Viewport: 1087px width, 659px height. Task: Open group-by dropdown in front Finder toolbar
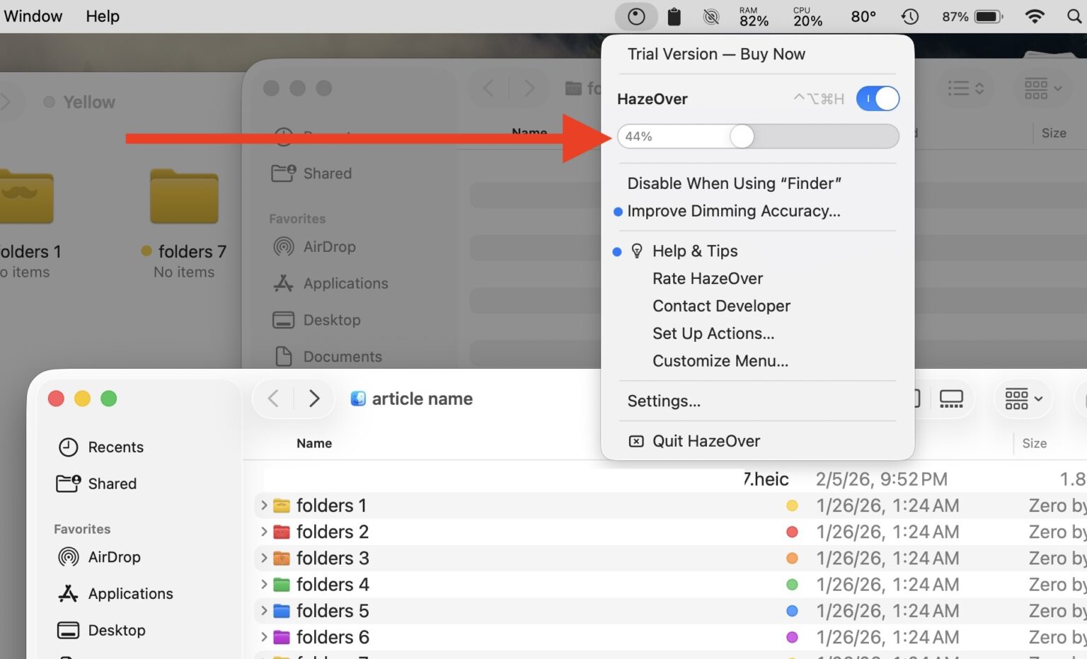coord(1023,399)
